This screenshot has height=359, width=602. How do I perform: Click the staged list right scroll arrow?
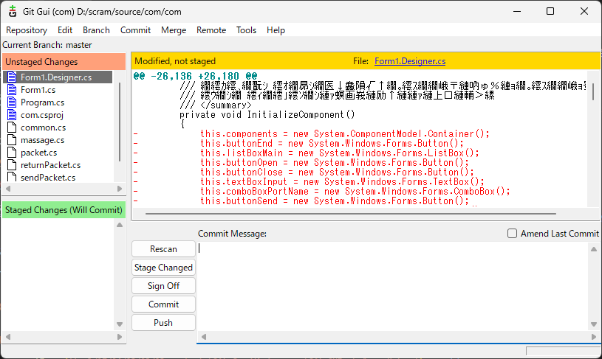click(x=120, y=337)
